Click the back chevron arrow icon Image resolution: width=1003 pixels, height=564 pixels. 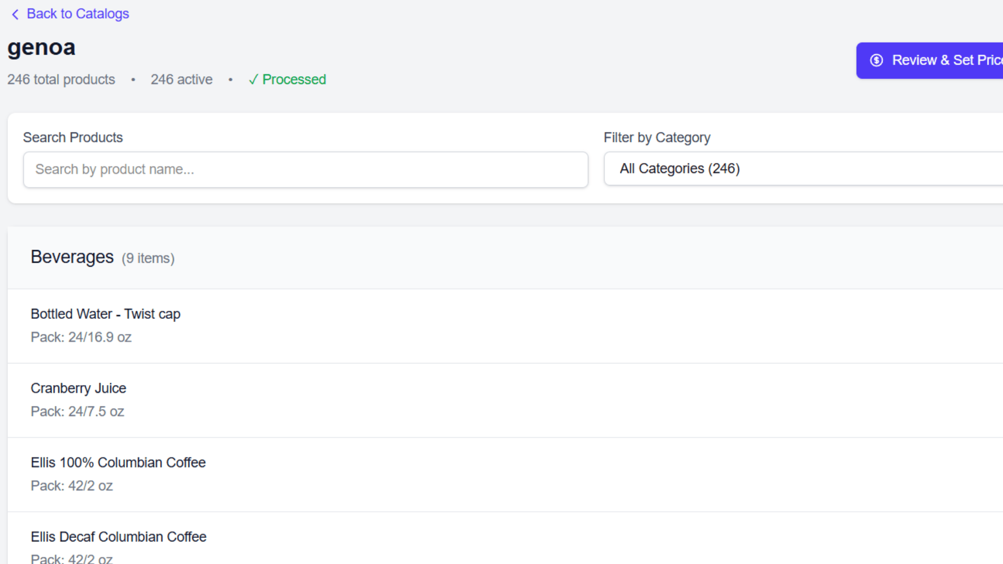pos(15,14)
